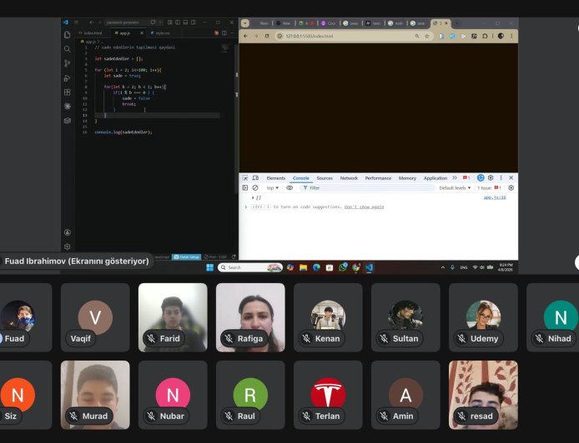
Task: Open DevTools settings gear beside the tabs
Action: [491, 177]
